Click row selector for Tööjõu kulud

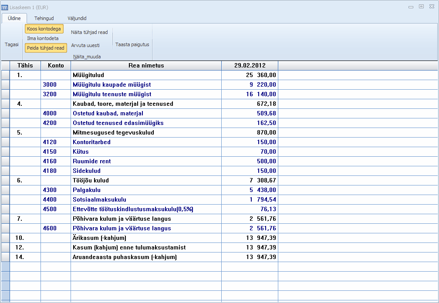[x=6, y=180]
